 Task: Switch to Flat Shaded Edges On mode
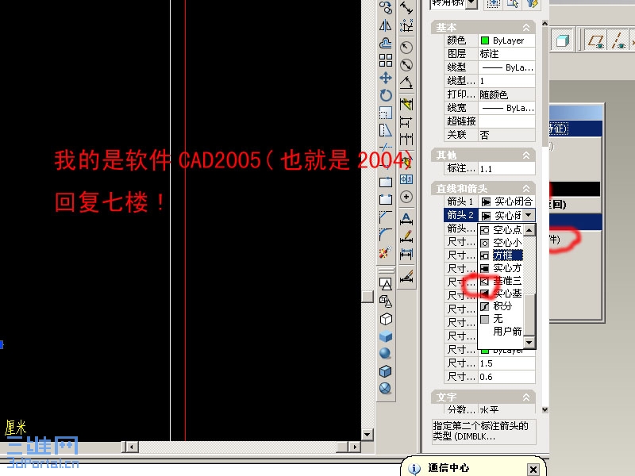pyautogui.click(x=386, y=370)
